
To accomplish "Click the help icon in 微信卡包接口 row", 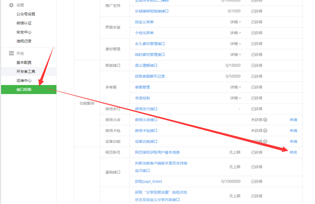I will [x=265, y=130].
